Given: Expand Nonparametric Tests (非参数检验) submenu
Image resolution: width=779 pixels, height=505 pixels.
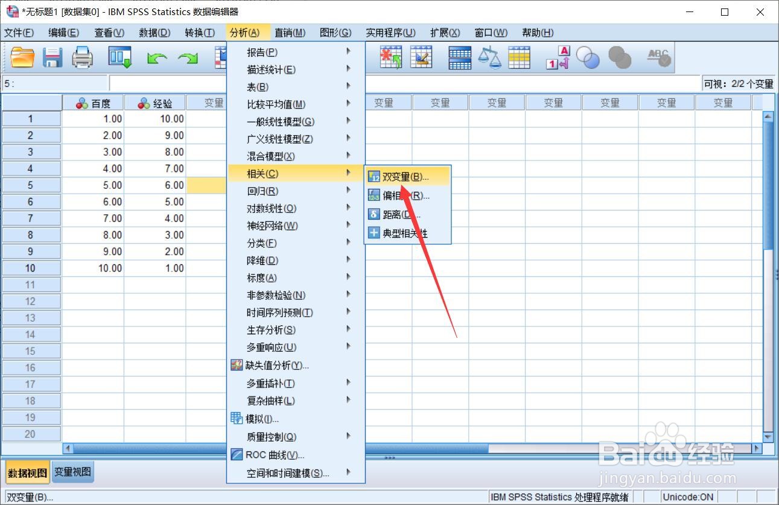Looking at the screenshot, I should click(296, 295).
